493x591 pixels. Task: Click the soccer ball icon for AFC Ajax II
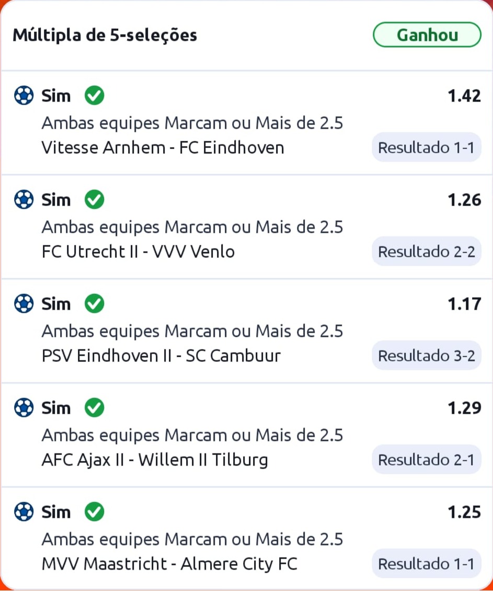24,407
